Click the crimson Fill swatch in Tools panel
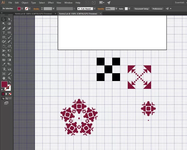Image resolution: width=187 pixels, height=150 pixels. point(5,84)
